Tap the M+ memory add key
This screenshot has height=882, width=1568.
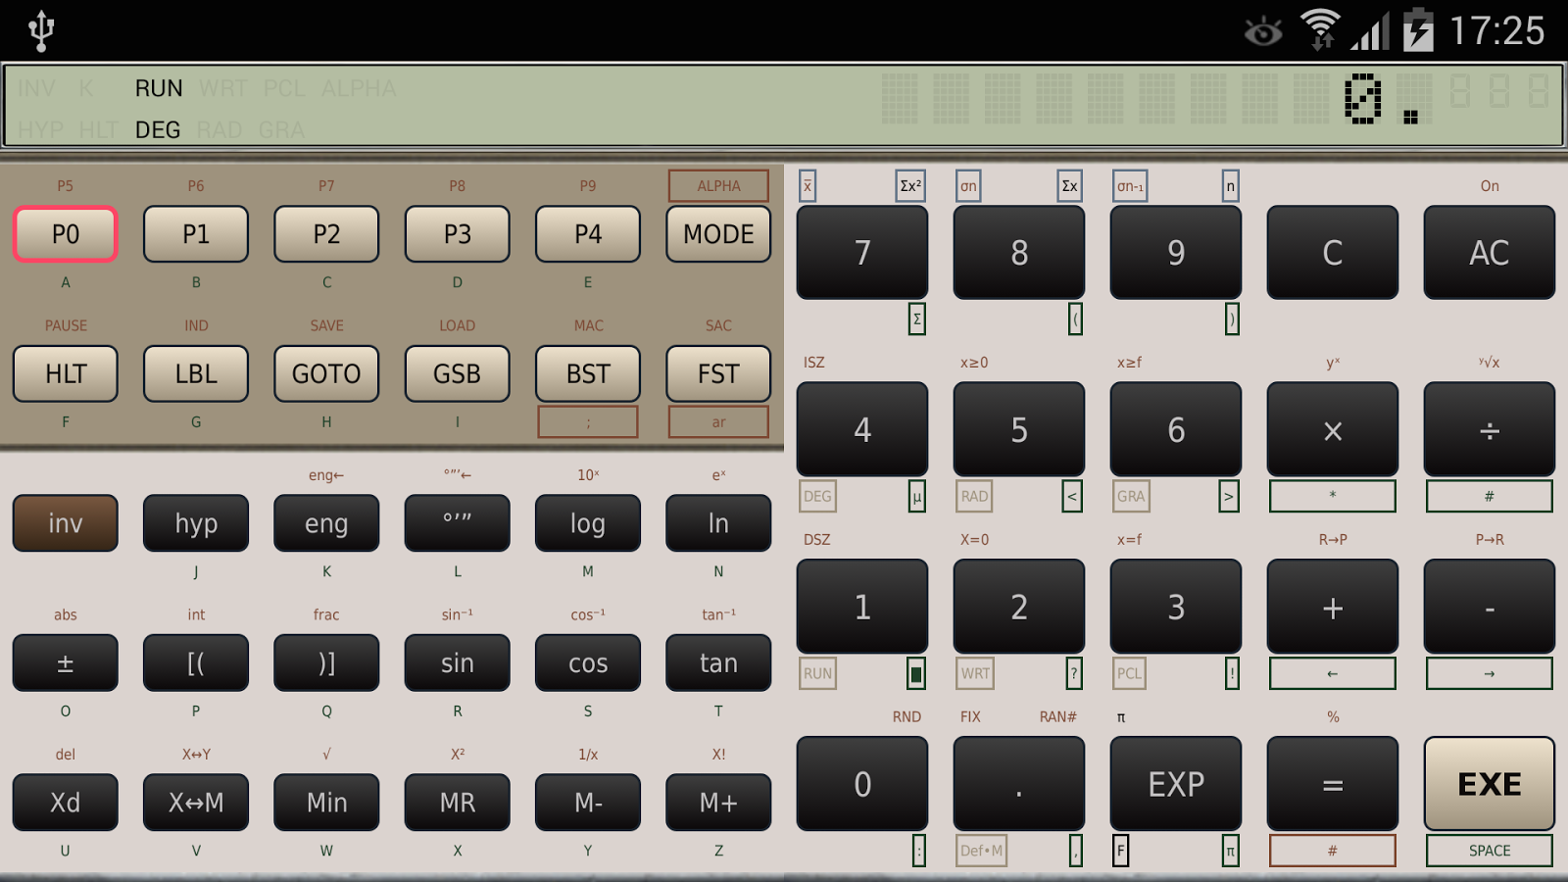pyautogui.click(x=718, y=802)
